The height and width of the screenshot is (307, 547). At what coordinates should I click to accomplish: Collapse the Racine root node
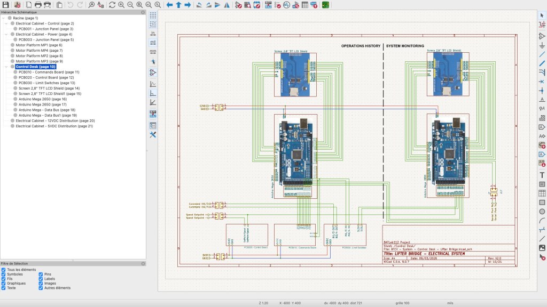click(x=2, y=18)
